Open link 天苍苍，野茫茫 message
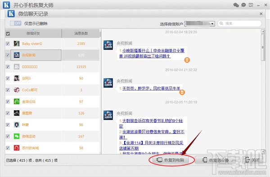The width and height of the screenshot is (270, 177). 151,88
